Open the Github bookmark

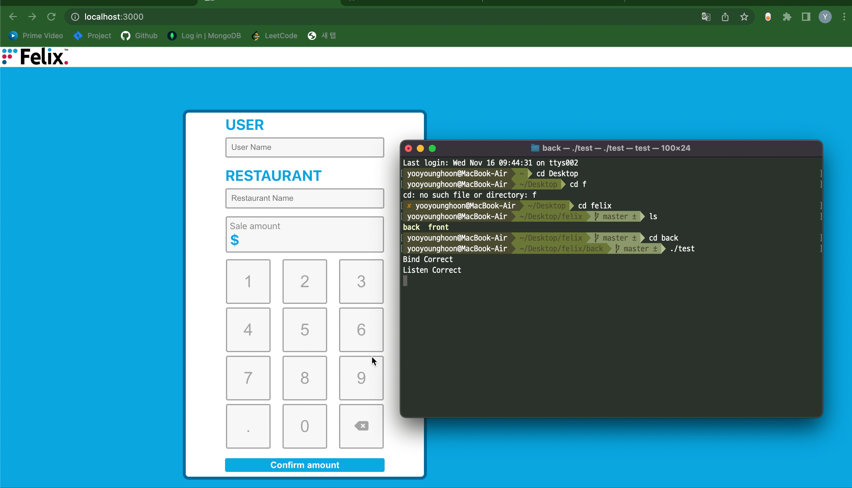point(139,35)
